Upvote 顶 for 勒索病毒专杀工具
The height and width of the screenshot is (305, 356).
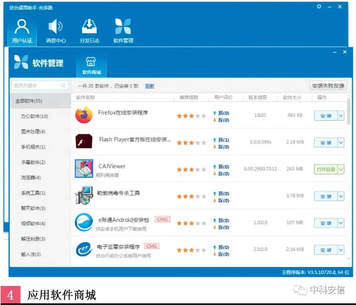tap(221, 194)
